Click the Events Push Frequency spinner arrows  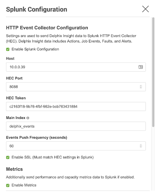click(x=141, y=146)
